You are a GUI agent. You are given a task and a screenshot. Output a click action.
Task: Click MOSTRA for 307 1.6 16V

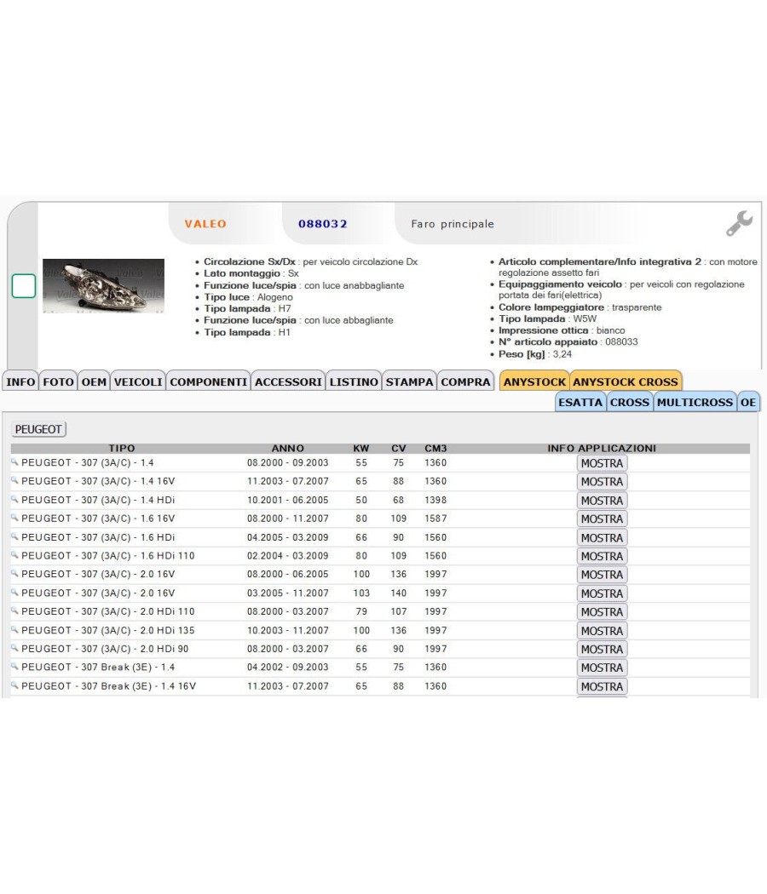click(x=602, y=519)
